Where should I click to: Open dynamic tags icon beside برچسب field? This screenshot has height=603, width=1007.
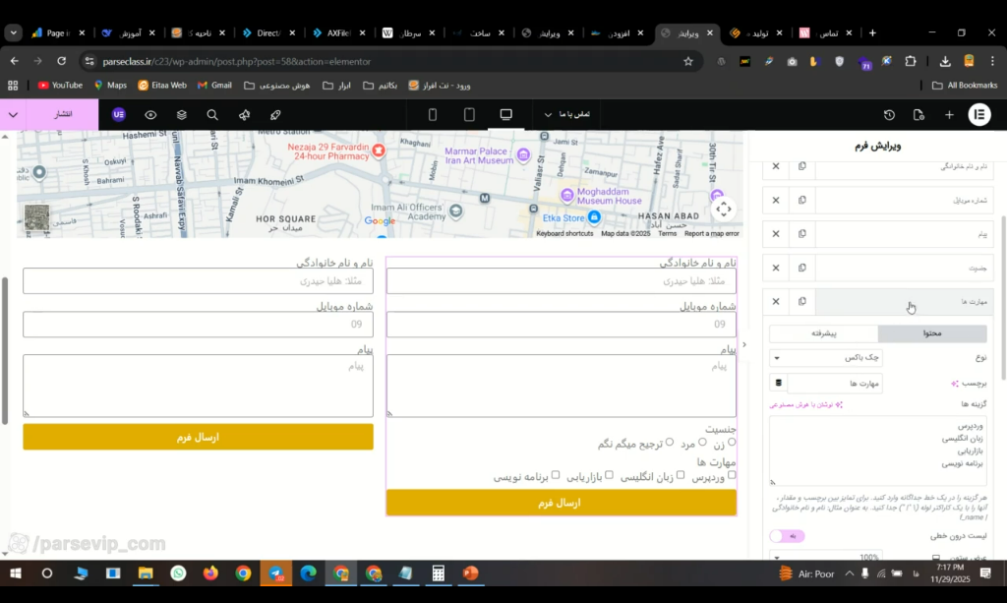click(779, 384)
